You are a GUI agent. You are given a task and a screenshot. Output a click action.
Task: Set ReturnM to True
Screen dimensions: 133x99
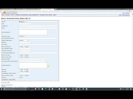[20, 71]
